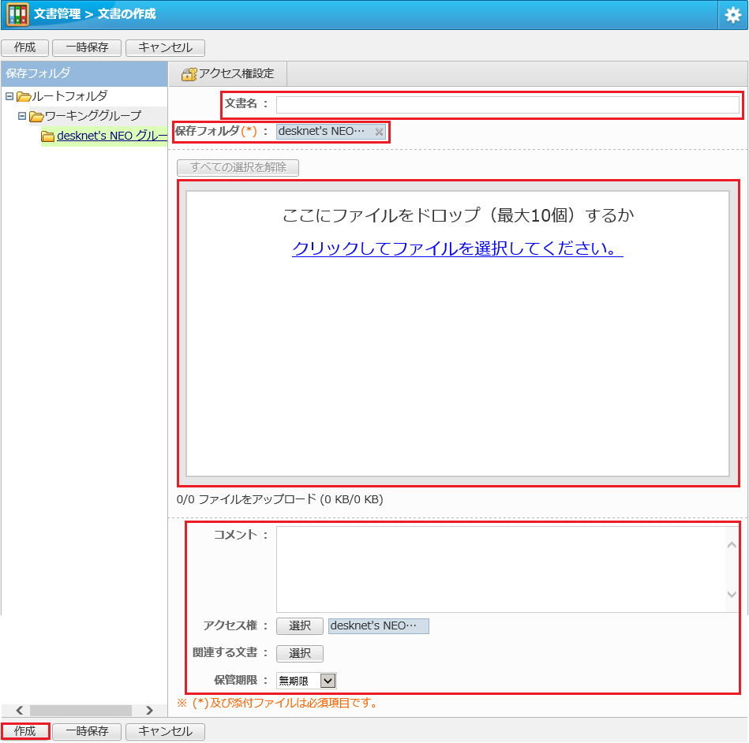Click 選択 button for アクセス権
Viewport: 749px width, 743px height.
coord(300,626)
